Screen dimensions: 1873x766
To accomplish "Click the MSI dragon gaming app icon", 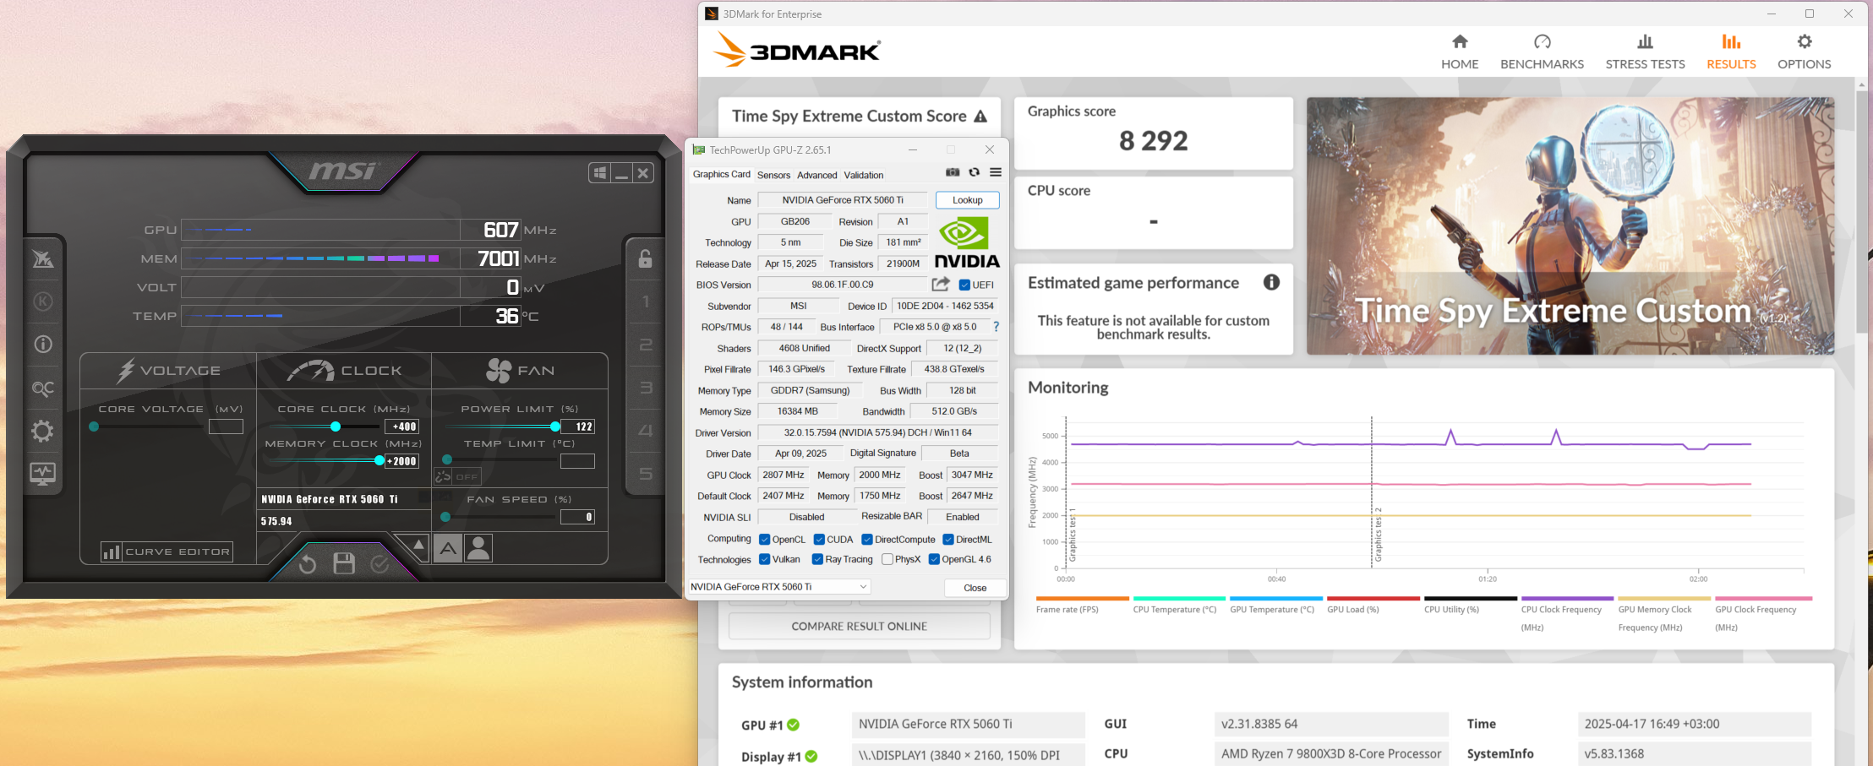I will 42,258.
